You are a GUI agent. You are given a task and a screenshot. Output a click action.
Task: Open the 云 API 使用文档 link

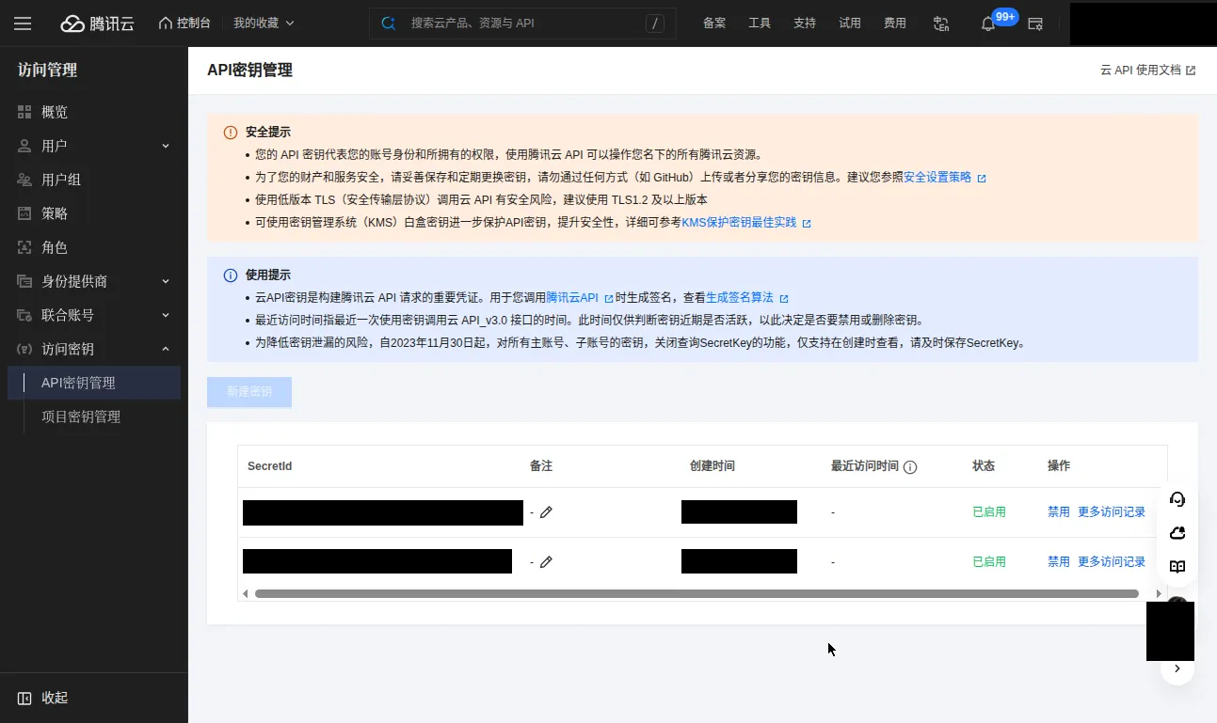(x=1147, y=70)
